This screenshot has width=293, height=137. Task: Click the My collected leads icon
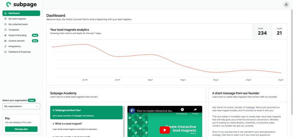(5, 24)
